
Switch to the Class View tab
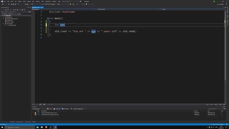pos(13,122)
